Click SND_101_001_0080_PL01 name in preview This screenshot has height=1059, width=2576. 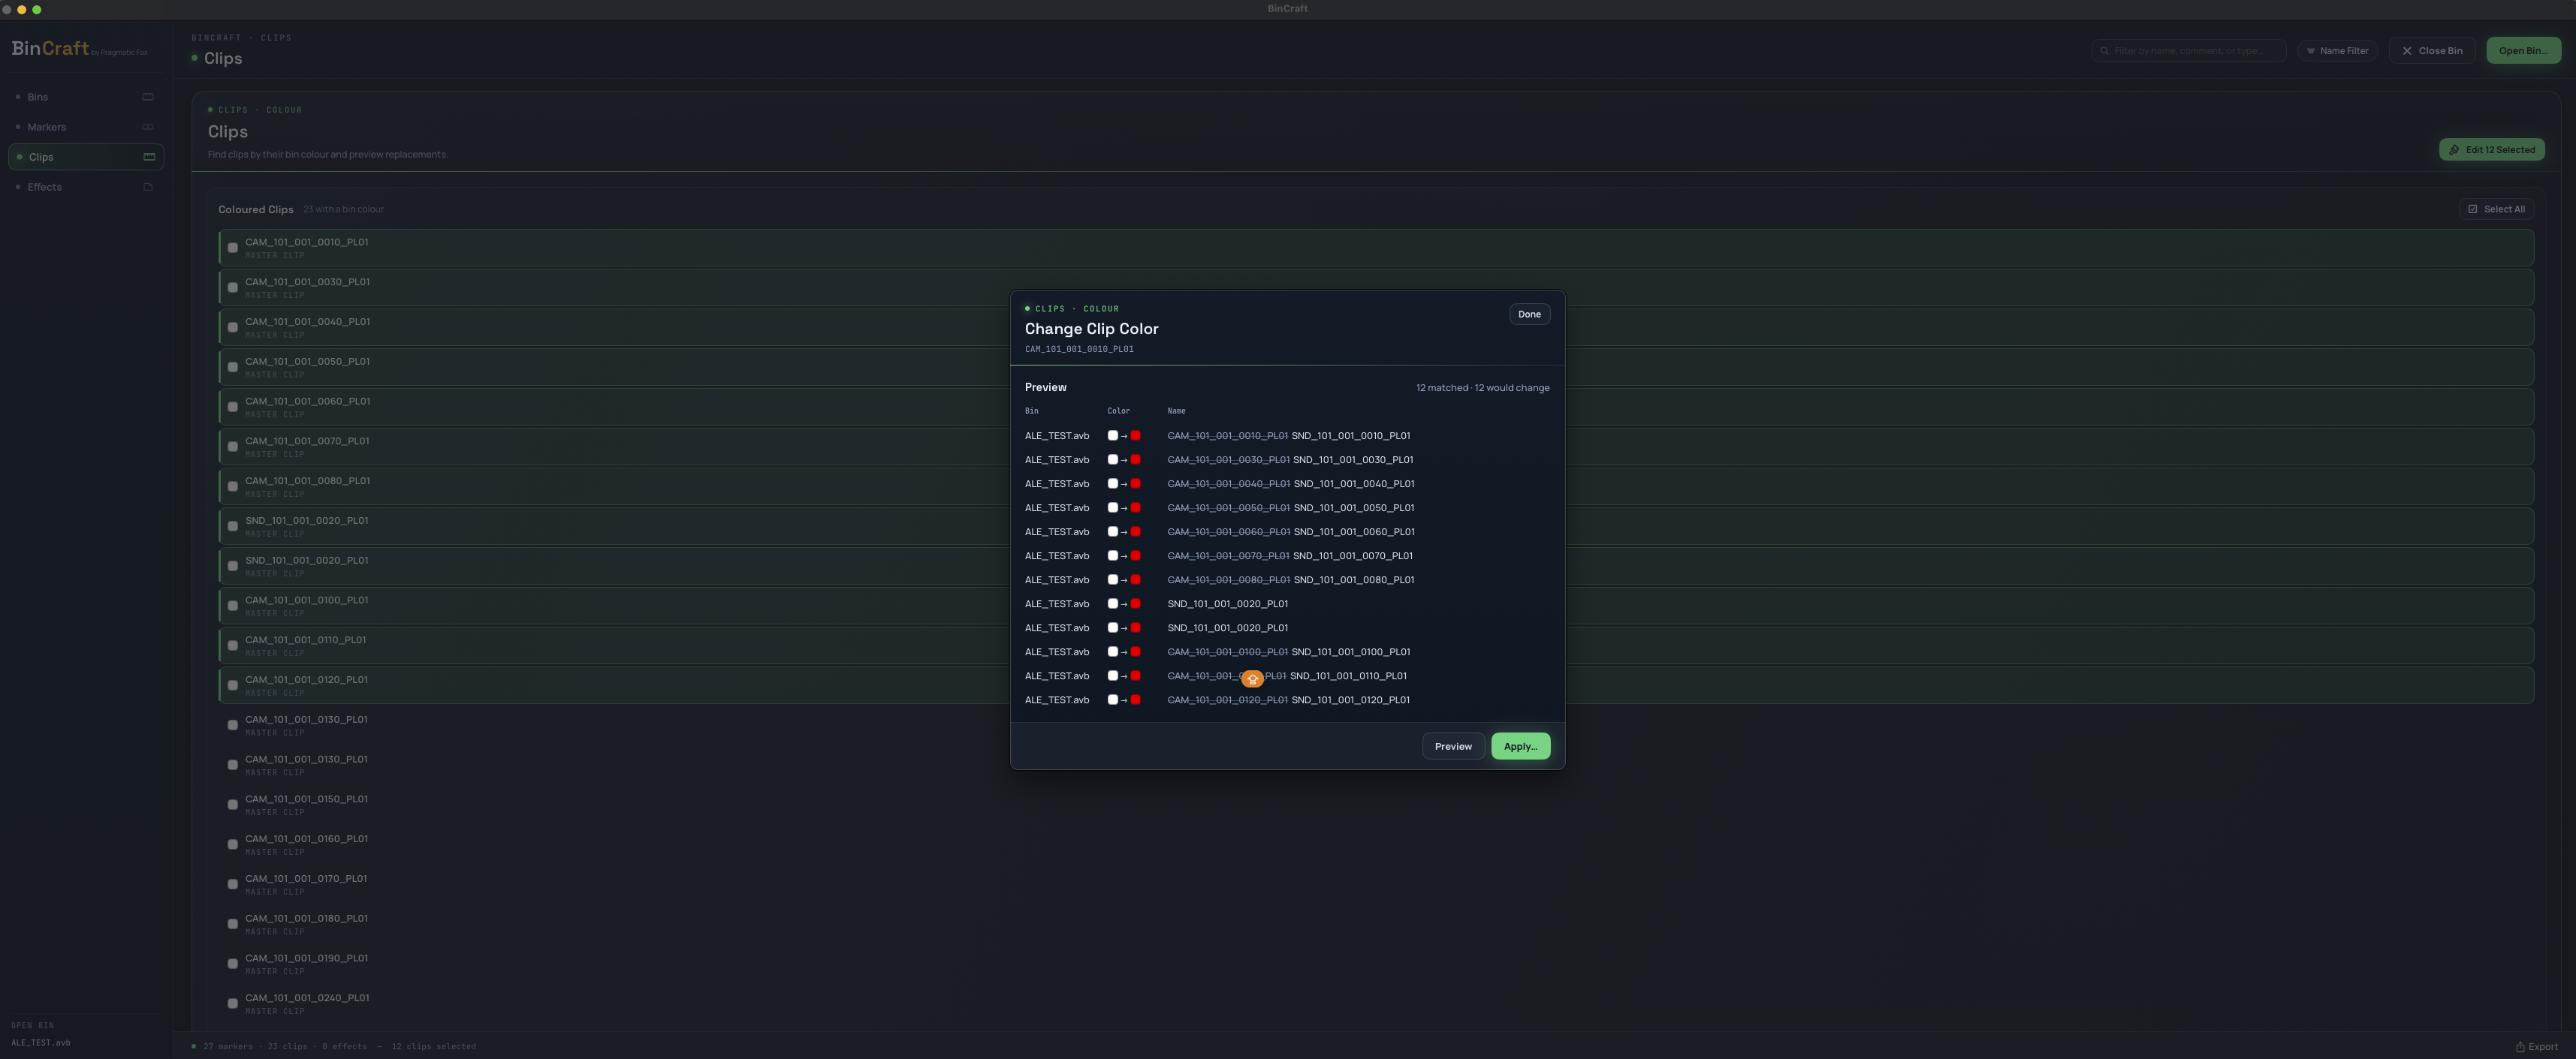pyautogui.click(x=1354, y=579)
